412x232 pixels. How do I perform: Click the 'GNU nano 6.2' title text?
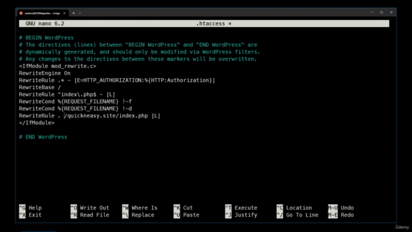coord(44,23)
